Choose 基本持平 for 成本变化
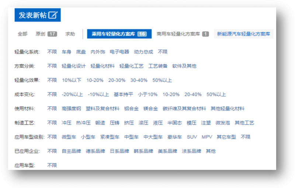The width and height of the screenshot is (295, 188). click(x=123, y=94)
